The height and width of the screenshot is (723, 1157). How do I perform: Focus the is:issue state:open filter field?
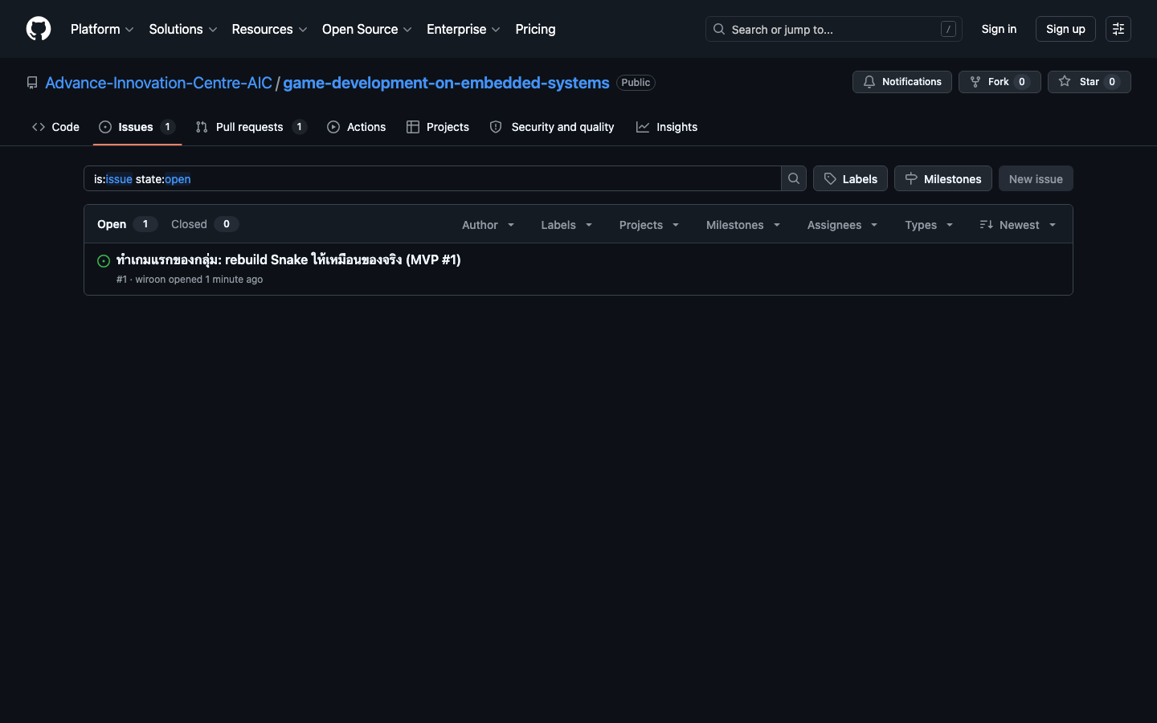(432, 178)
